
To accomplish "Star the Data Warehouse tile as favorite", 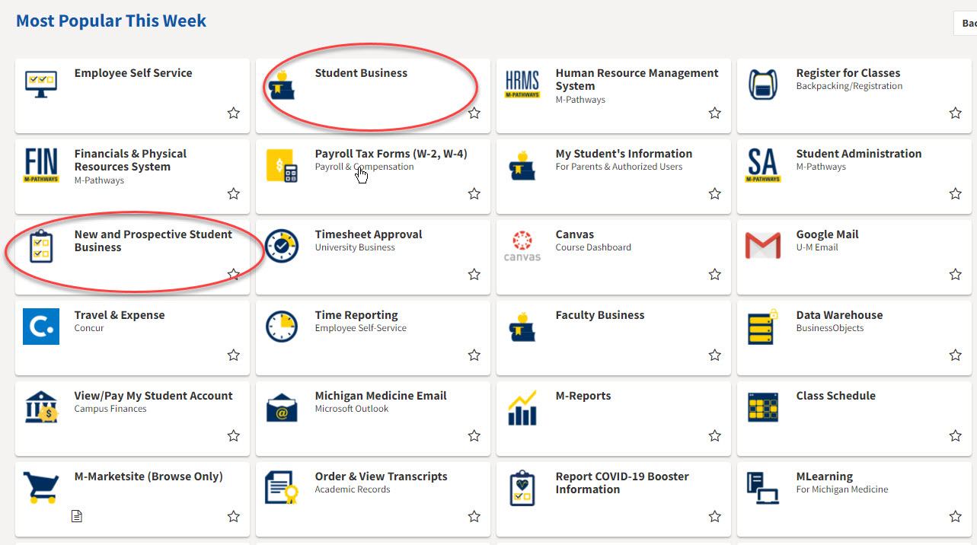I will [955, 355].
